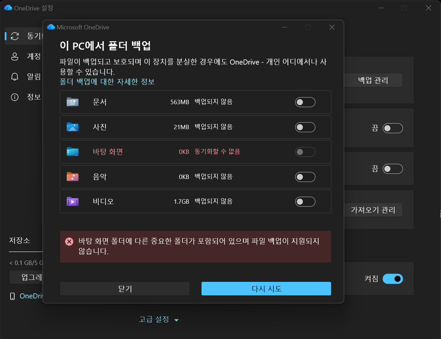
Task: Click the notification bell icon in the sidebar
Action: pos(15,76)
